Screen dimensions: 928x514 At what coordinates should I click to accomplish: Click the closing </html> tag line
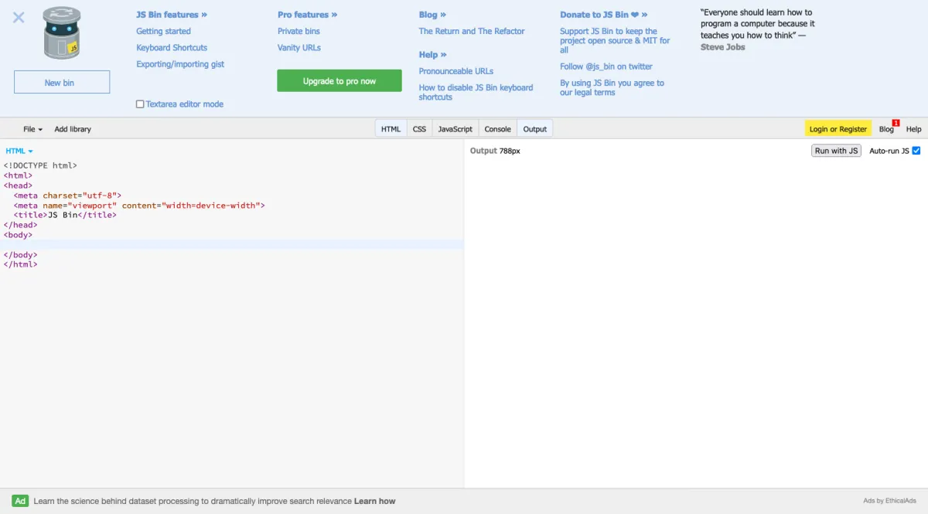(20, 264)
